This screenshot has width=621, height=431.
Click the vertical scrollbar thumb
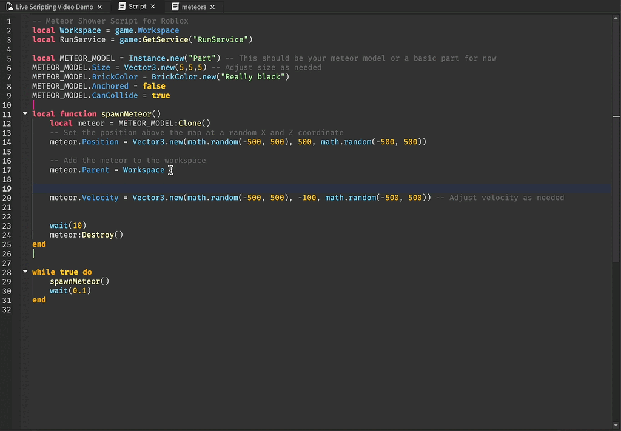pos(616,142)
